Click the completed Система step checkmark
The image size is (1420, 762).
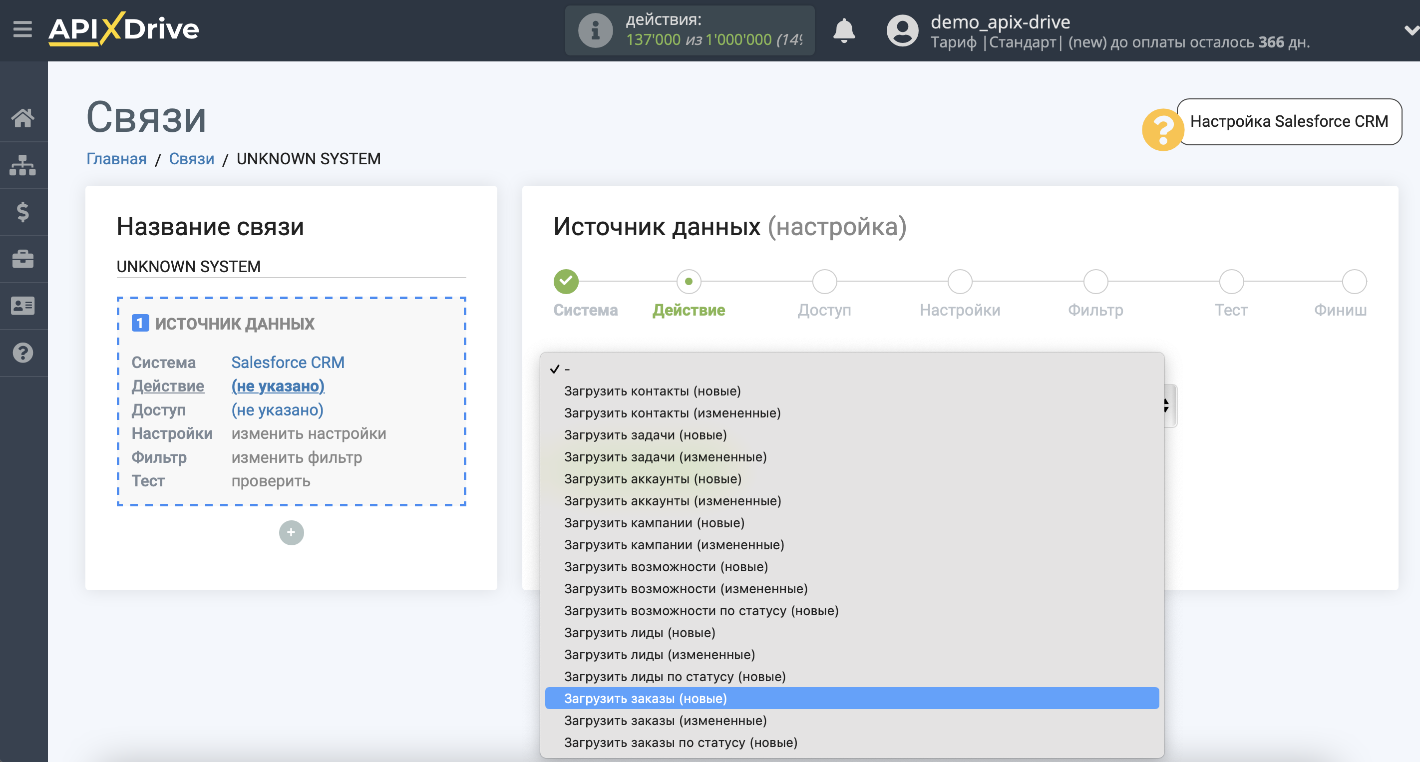tap(566, 281)
